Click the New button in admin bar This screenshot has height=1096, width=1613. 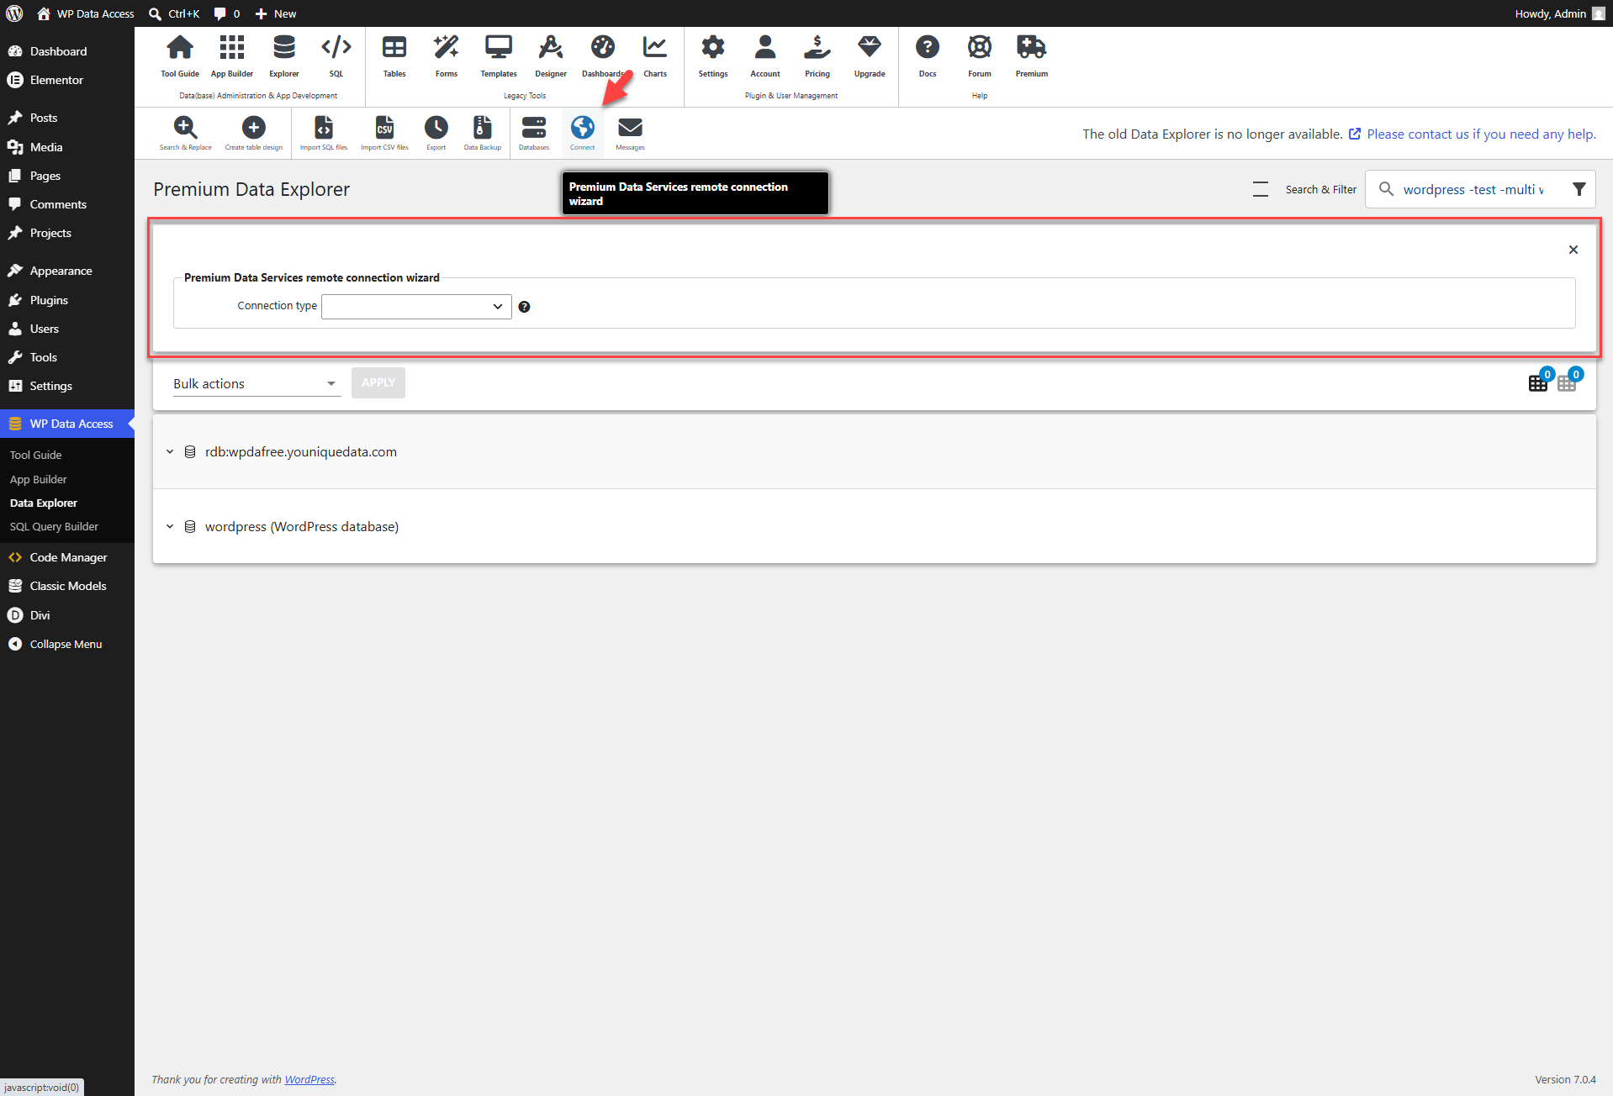pos(276,13)
